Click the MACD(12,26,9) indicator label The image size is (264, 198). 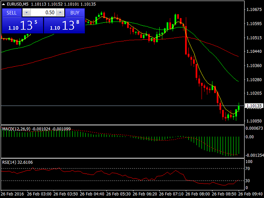[16, 129]
